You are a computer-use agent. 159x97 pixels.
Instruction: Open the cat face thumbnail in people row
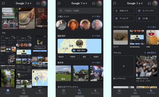[61, 25]
